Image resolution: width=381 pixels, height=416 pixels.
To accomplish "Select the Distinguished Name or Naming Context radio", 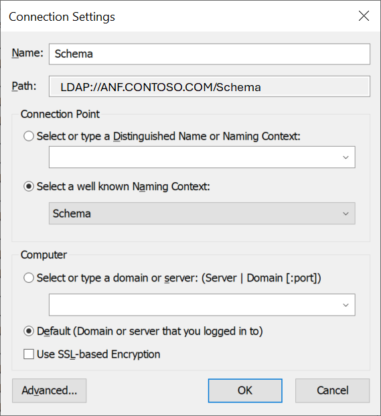I will pyautogui.click(x=29, y=137).
